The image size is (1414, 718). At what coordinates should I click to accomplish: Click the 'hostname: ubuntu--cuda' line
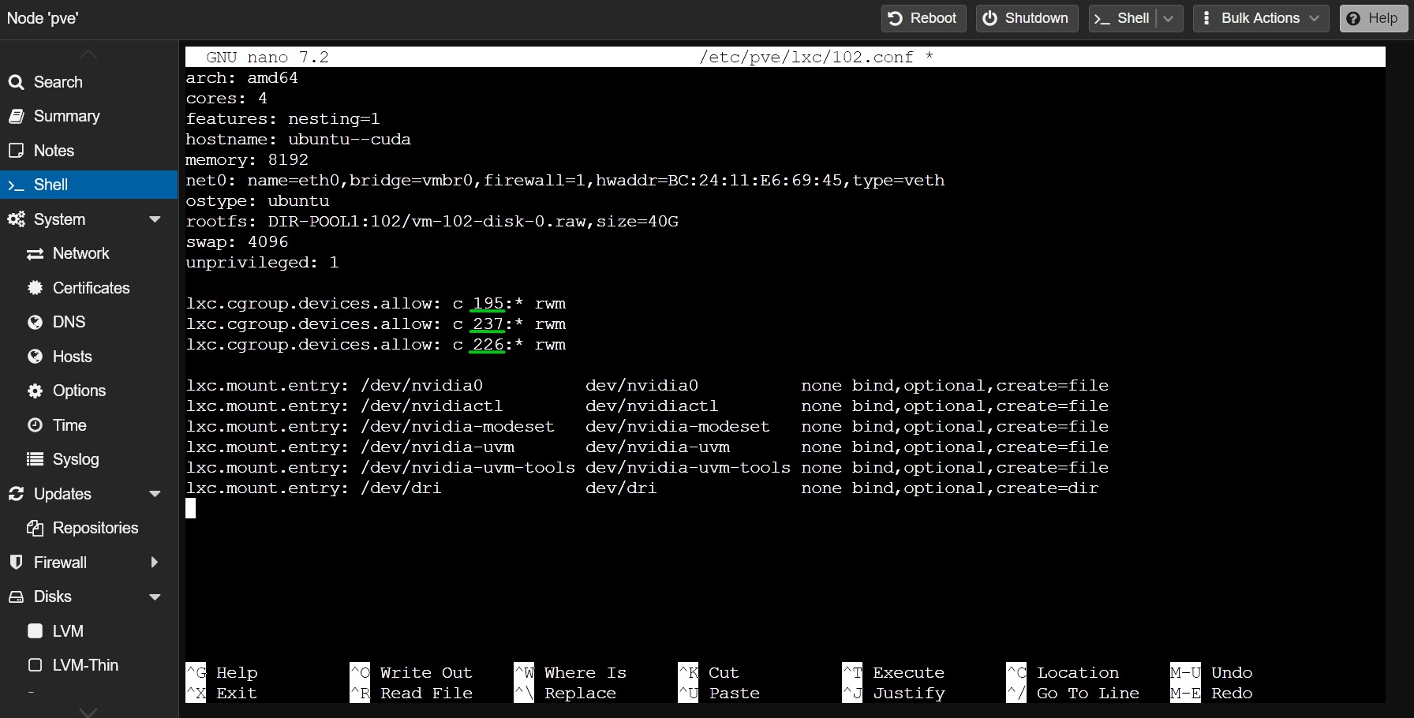coord(298,139)
